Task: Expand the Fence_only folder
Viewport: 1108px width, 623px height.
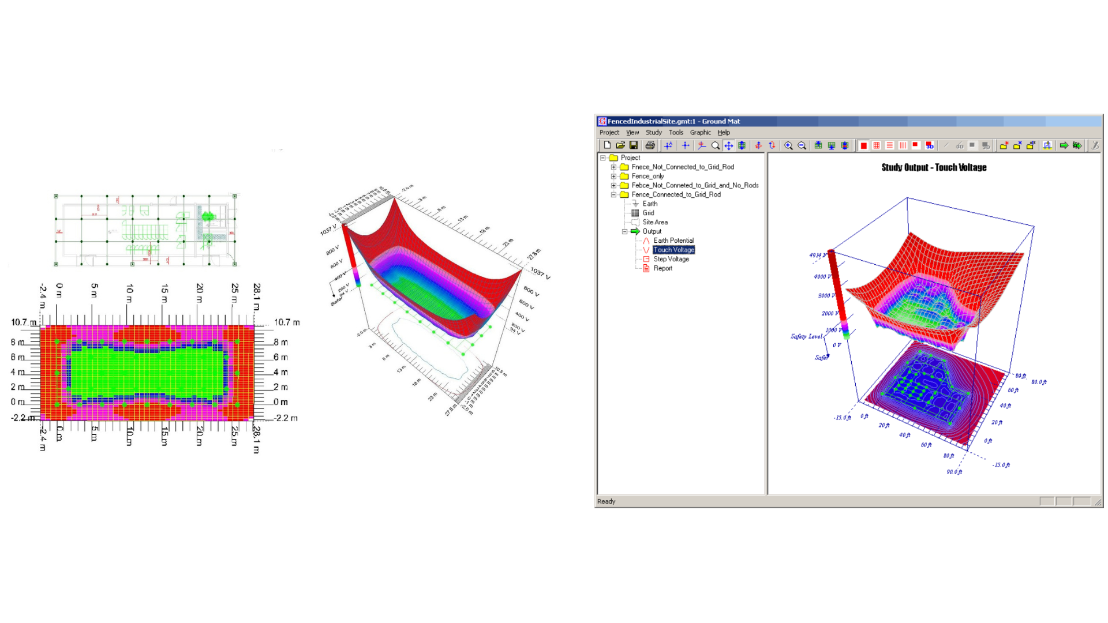Action: [614, 176]
